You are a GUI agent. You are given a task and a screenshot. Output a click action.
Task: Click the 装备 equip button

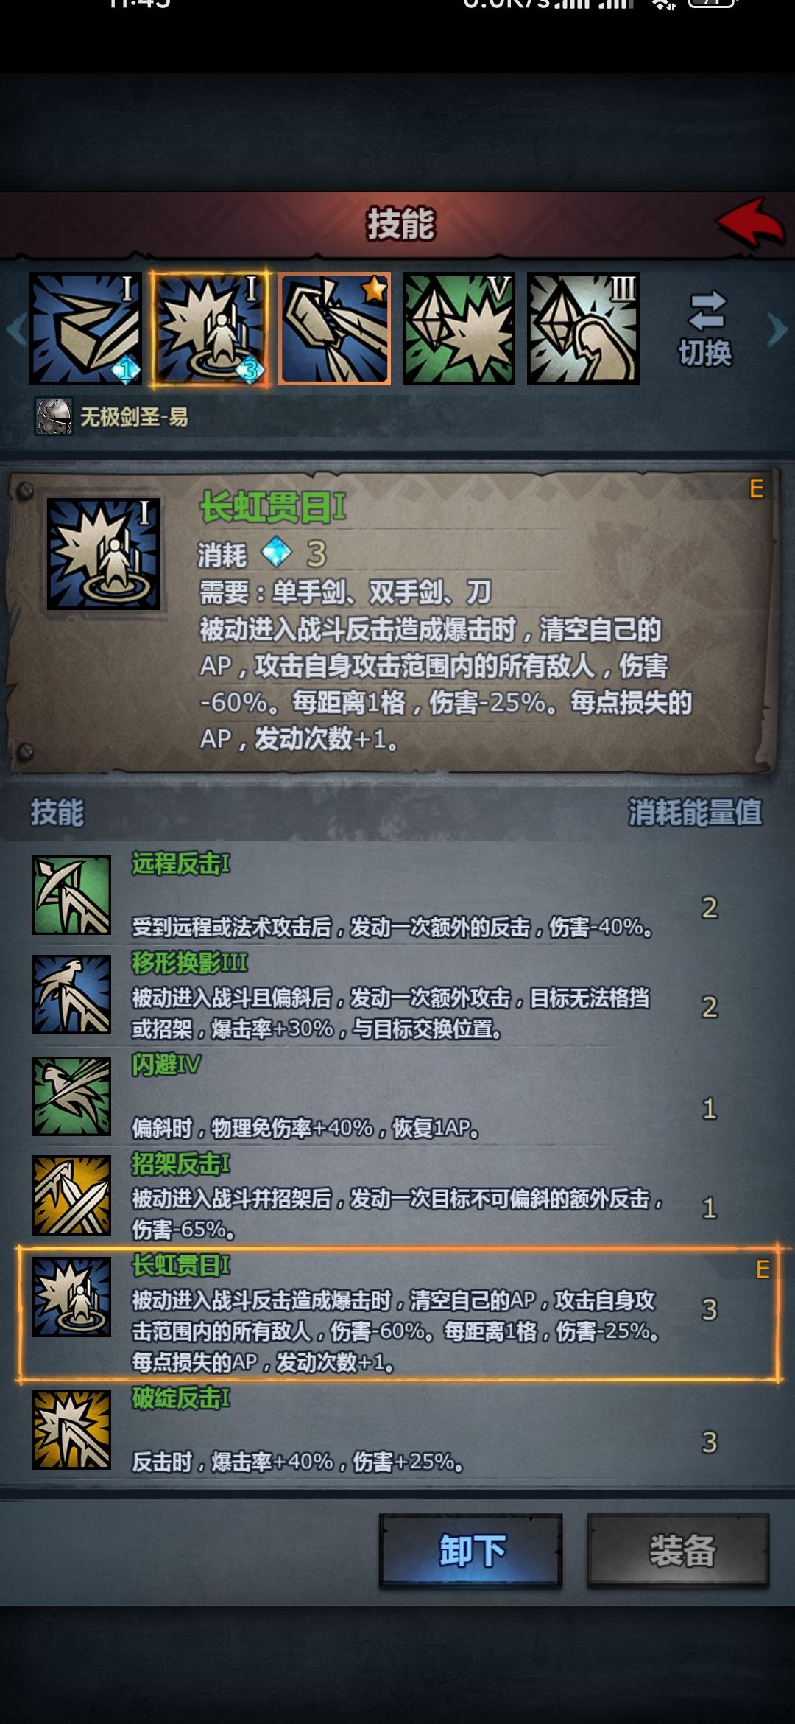click(678, 1551)
